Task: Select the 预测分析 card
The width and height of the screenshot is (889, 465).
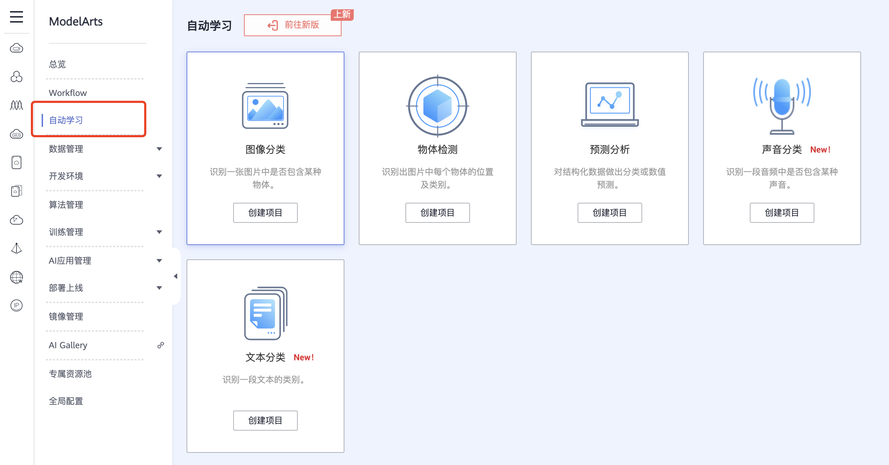Action: (x=610, y=148)
